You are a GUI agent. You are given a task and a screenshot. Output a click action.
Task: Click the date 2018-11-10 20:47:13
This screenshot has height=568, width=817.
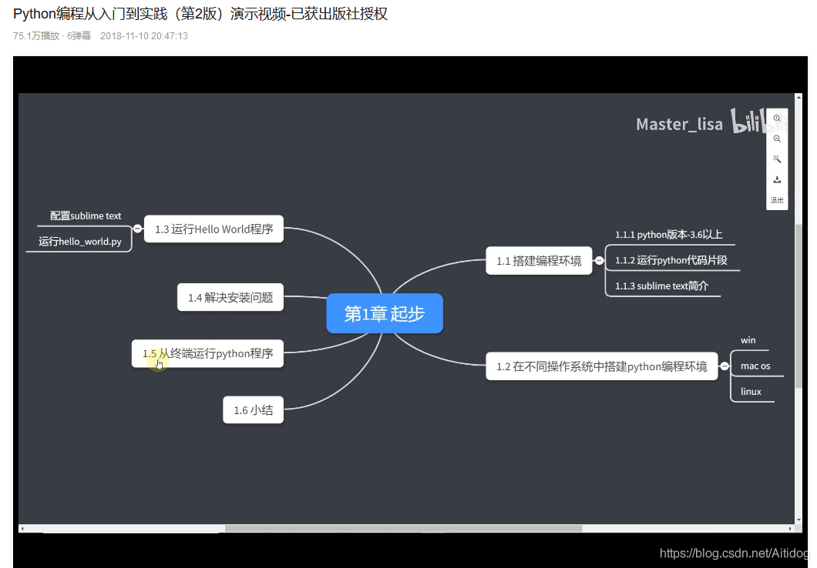[x=144, y=36]
